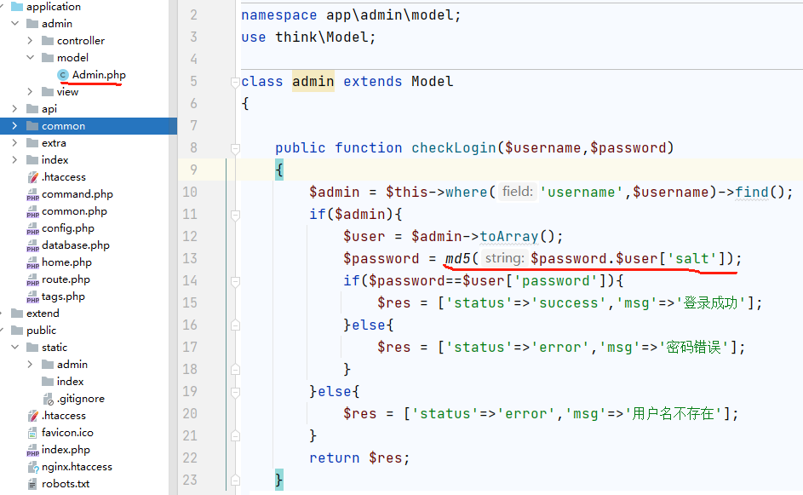
Task: Click the .gitignore file icon
Action: click(49, 399)
